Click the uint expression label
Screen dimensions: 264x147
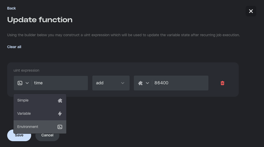(x=26, y=70)
